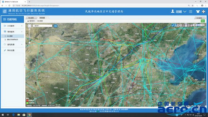Click the road/runway icon in the map toolbar

(186, 25)
